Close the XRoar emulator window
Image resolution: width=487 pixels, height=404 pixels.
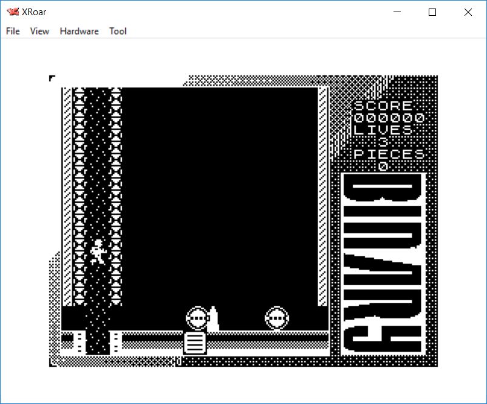pos(468,12)
